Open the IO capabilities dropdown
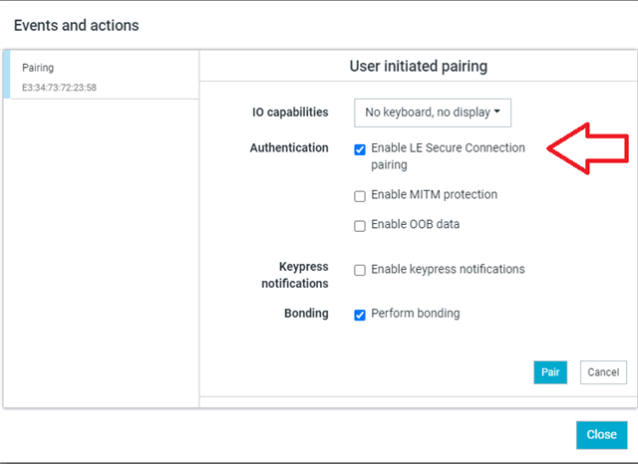Image resolution: width=638 pixels, height=464 pixels. pos(433,113)
